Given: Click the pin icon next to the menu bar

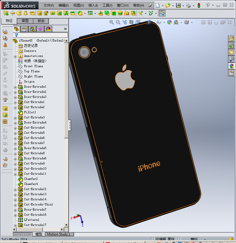Looking at the screenshot, I should pyautogui.click(x=150, y=5).
